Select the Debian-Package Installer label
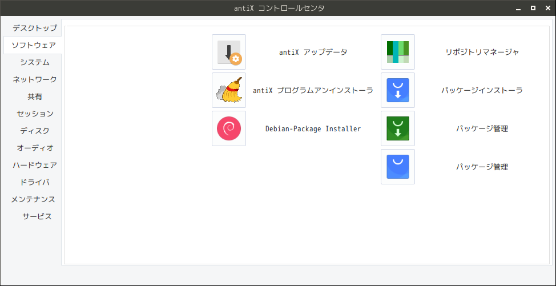This screenshot has width=556, height=286. pos(313,128)
